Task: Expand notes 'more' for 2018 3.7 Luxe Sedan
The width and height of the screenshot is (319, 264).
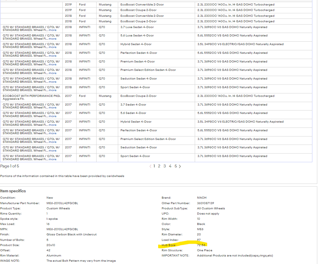Action: pos(53,30)
